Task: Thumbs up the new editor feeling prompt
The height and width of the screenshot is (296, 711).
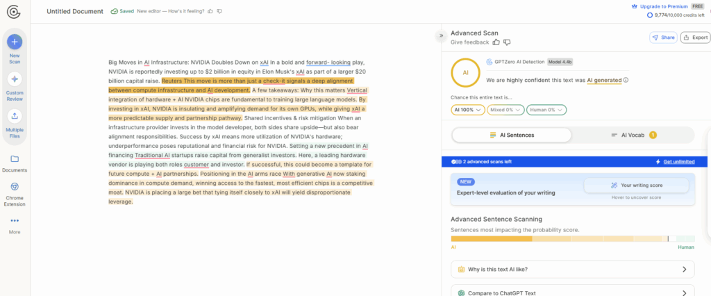Action: click(x=210, y=12)
